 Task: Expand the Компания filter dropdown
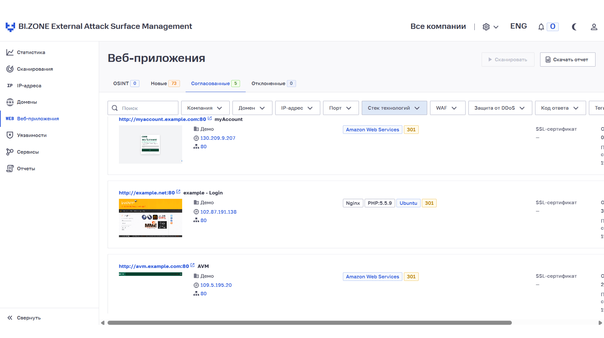[205, 108]
